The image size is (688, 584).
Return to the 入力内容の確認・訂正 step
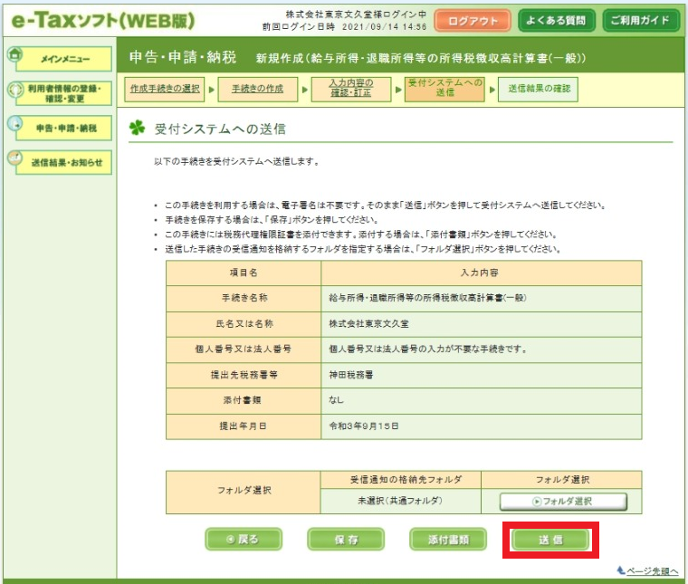[x=350, y=89]
